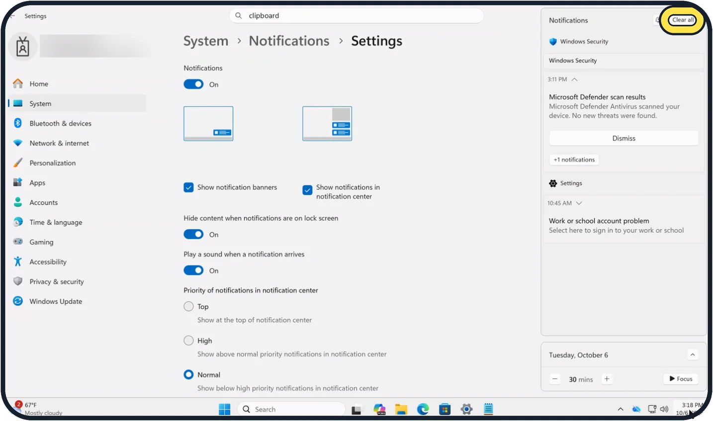Uncheck Show notification banners
The height and width of the screenshot is (421, 713).
pos(188,187)
